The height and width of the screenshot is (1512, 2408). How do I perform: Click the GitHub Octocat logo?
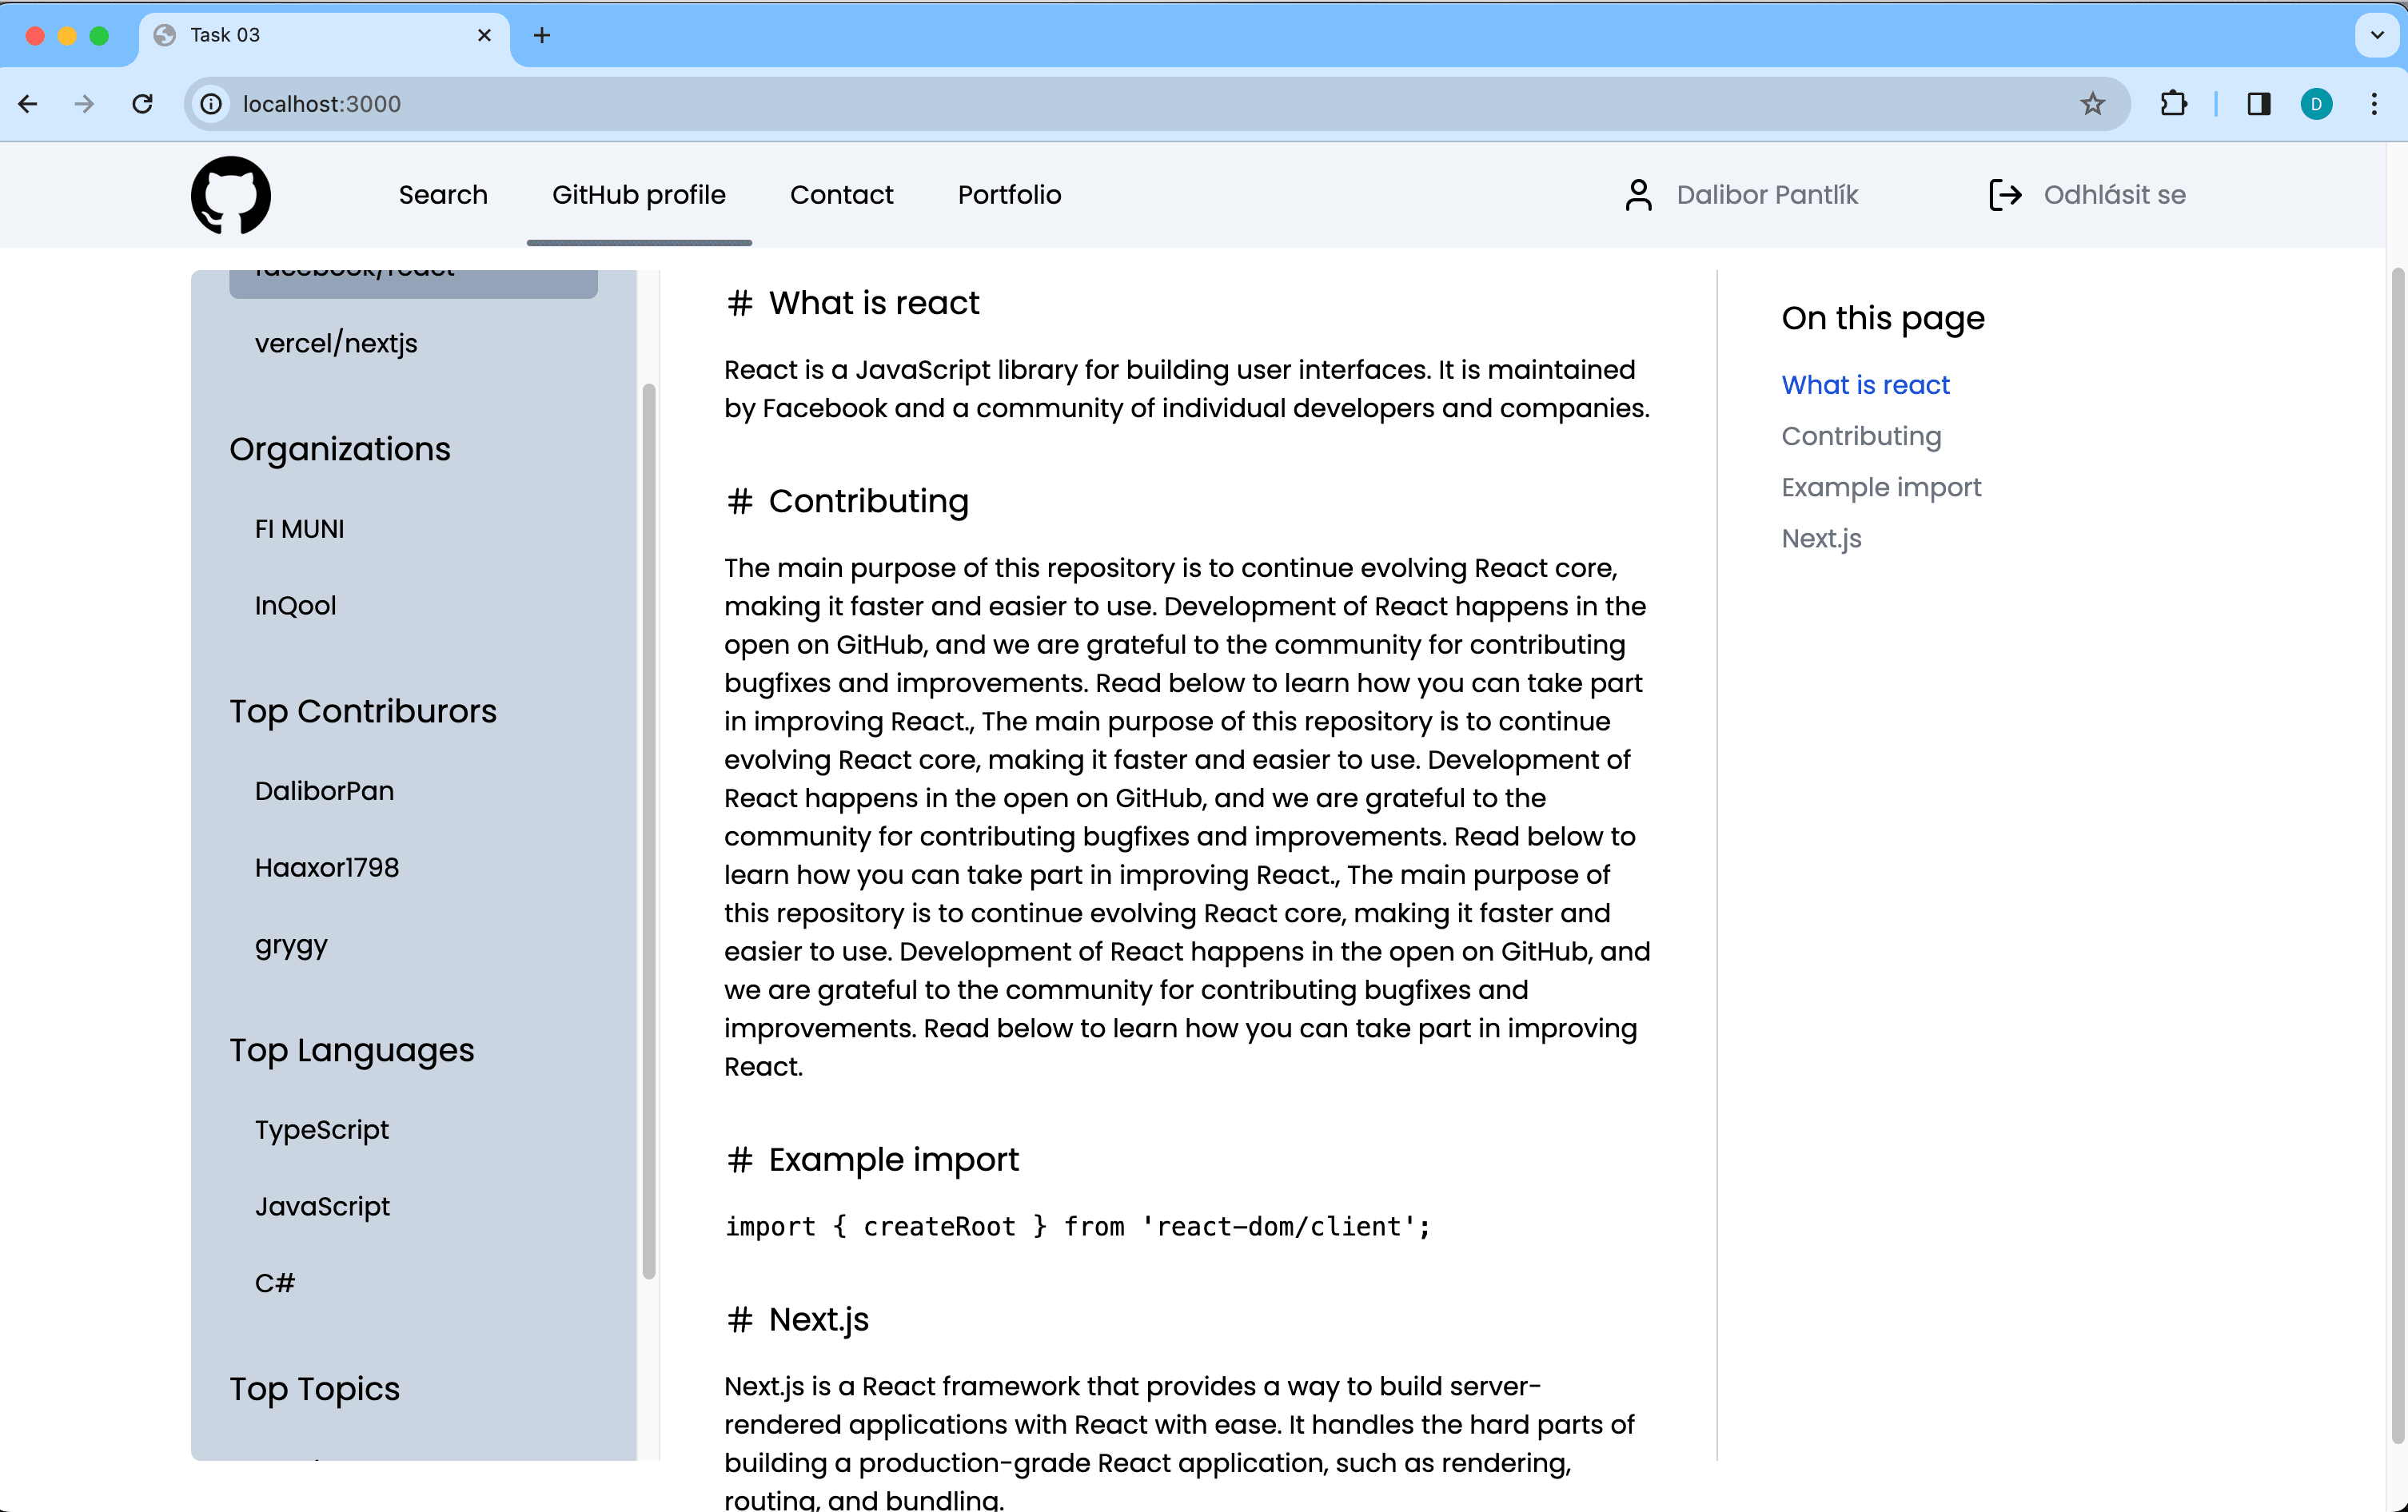[x=231, y=195]
